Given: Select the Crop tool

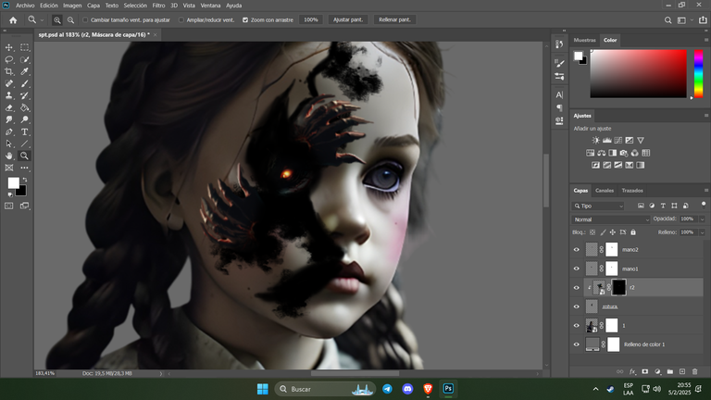Looking at the screenshot, I should (x=9, y=71).
